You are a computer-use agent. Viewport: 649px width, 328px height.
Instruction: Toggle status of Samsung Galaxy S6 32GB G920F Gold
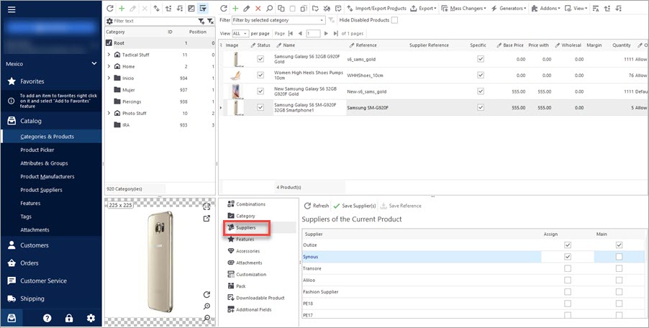click(x=260, y=59)
